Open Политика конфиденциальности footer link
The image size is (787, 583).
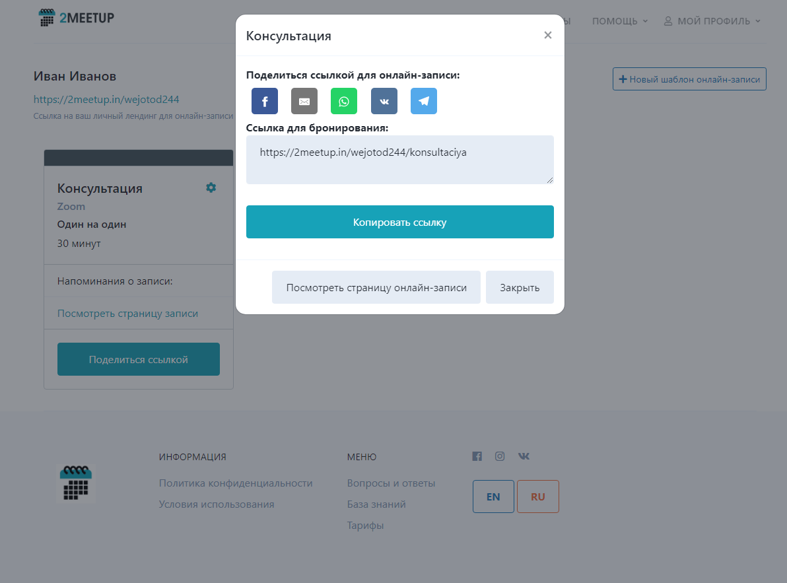[236, 483]
